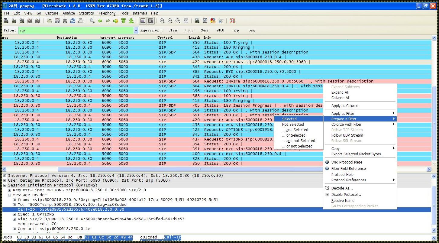
Task: Zoom out main window text
Action: [x=170, y=21]
